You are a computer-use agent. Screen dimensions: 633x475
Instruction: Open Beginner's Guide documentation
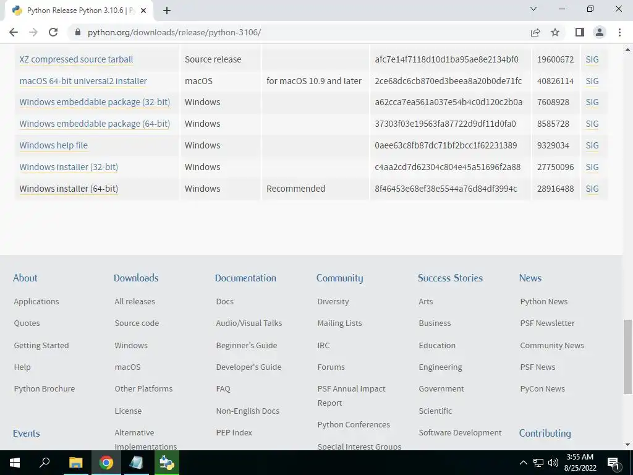coord(247,345)
